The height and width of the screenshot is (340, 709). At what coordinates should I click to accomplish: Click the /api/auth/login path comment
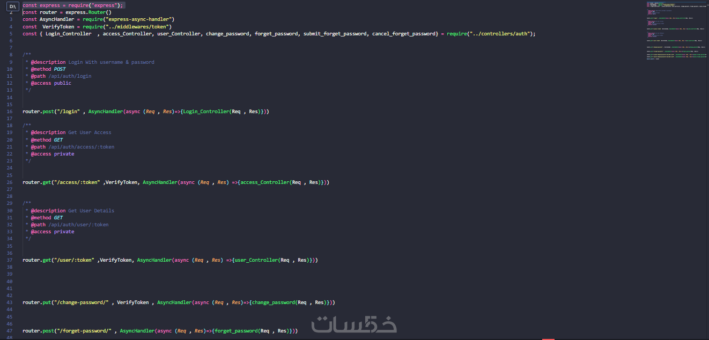coord(70,76)
